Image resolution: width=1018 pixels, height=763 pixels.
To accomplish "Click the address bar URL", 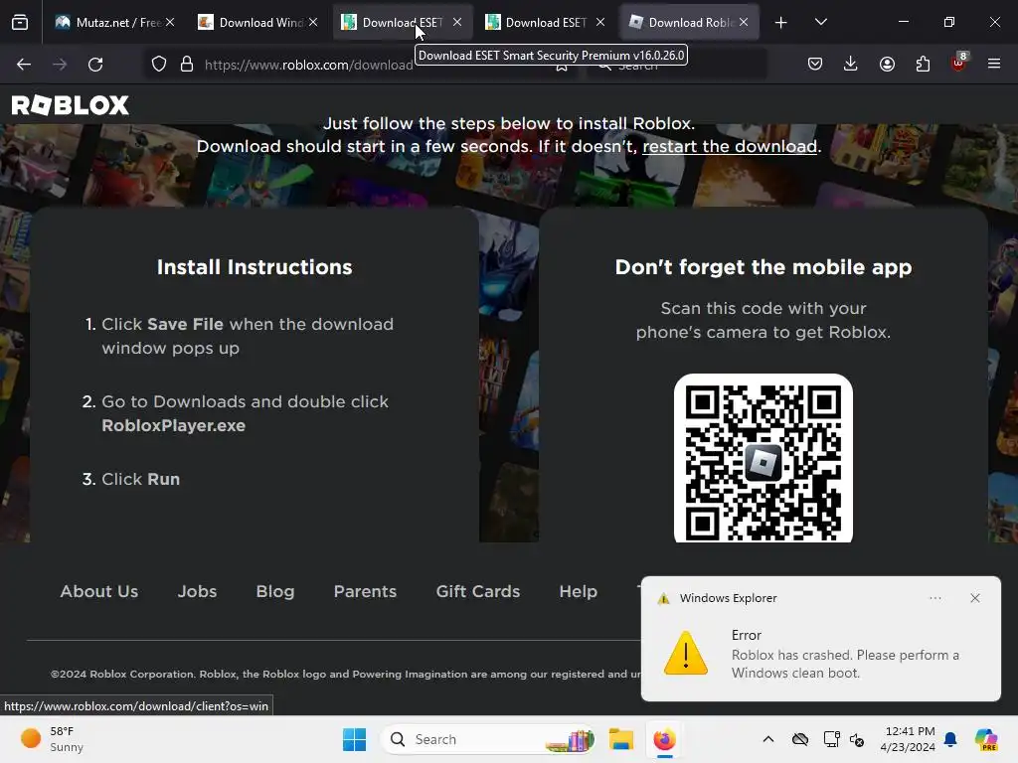I will [x=308, y=65].
